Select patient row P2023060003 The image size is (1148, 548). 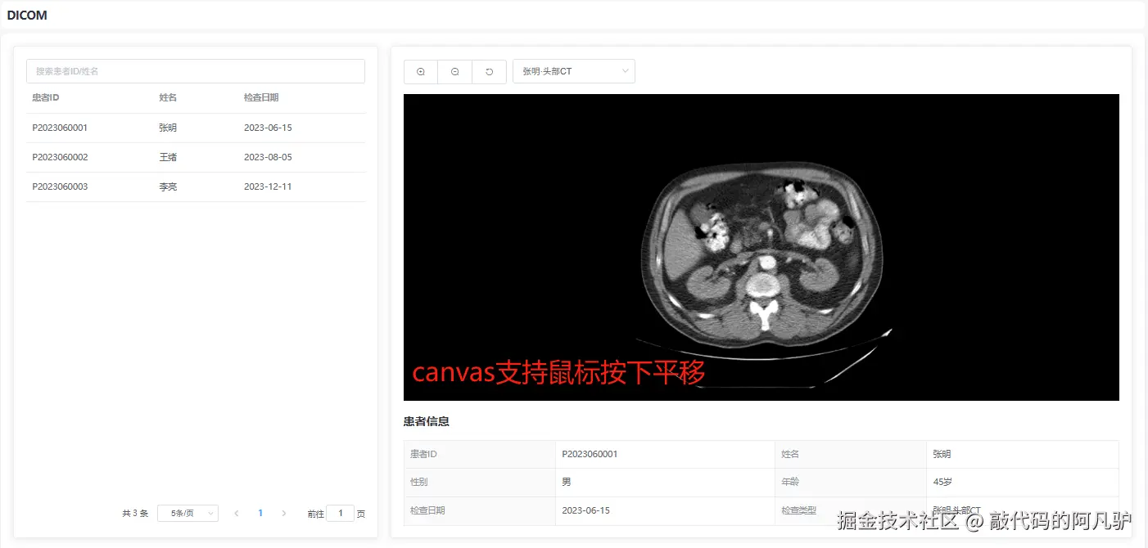click(x=196, y=187)
